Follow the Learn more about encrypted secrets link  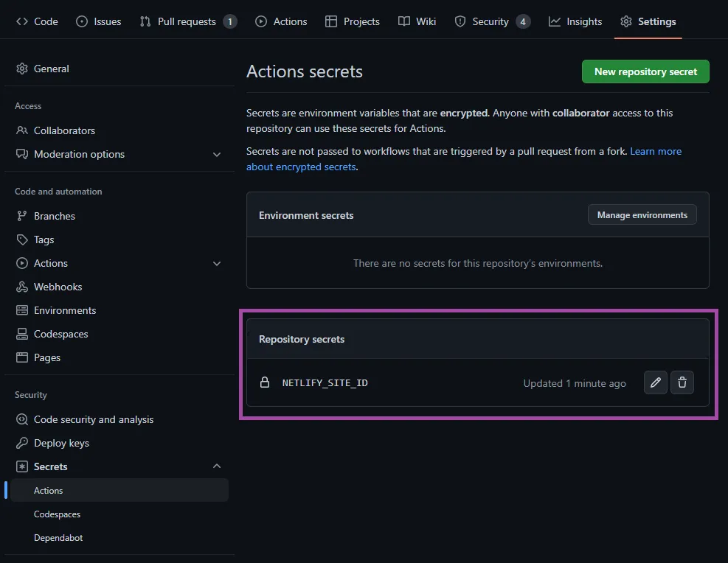click(655, 151)
